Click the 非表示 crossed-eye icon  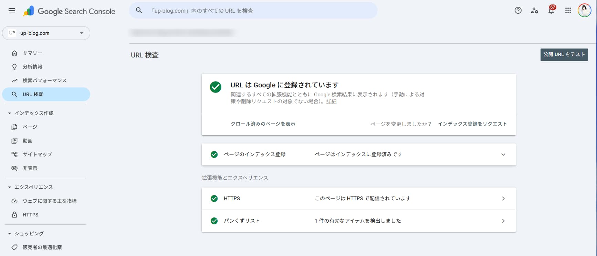tap(14, 168)
